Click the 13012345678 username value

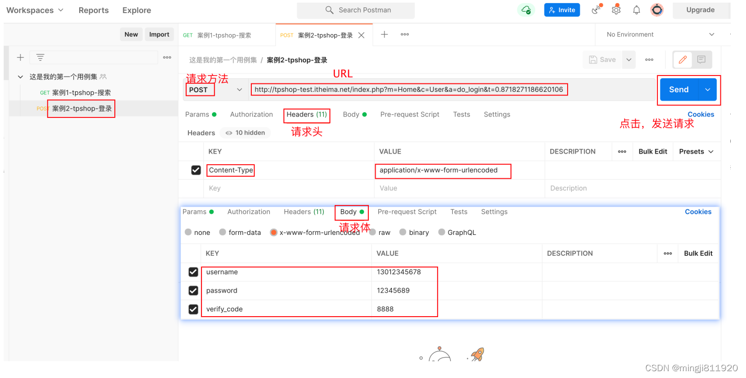coord(399,272)
